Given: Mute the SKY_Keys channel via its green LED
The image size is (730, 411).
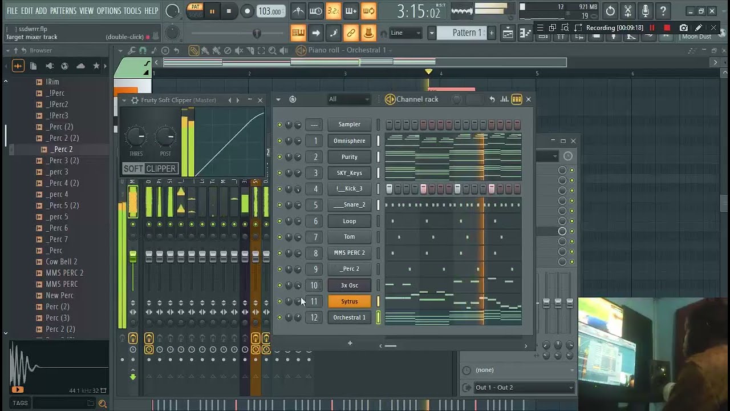Looking at the screenshot, I should point(279,172).
